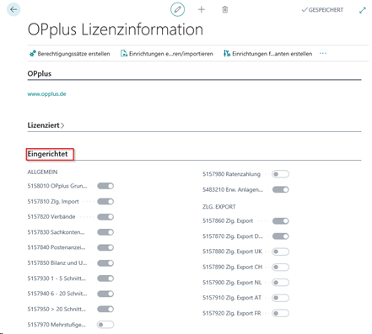Enable 5157890 Zlg. Export CH switch

[x=281, y=267]
